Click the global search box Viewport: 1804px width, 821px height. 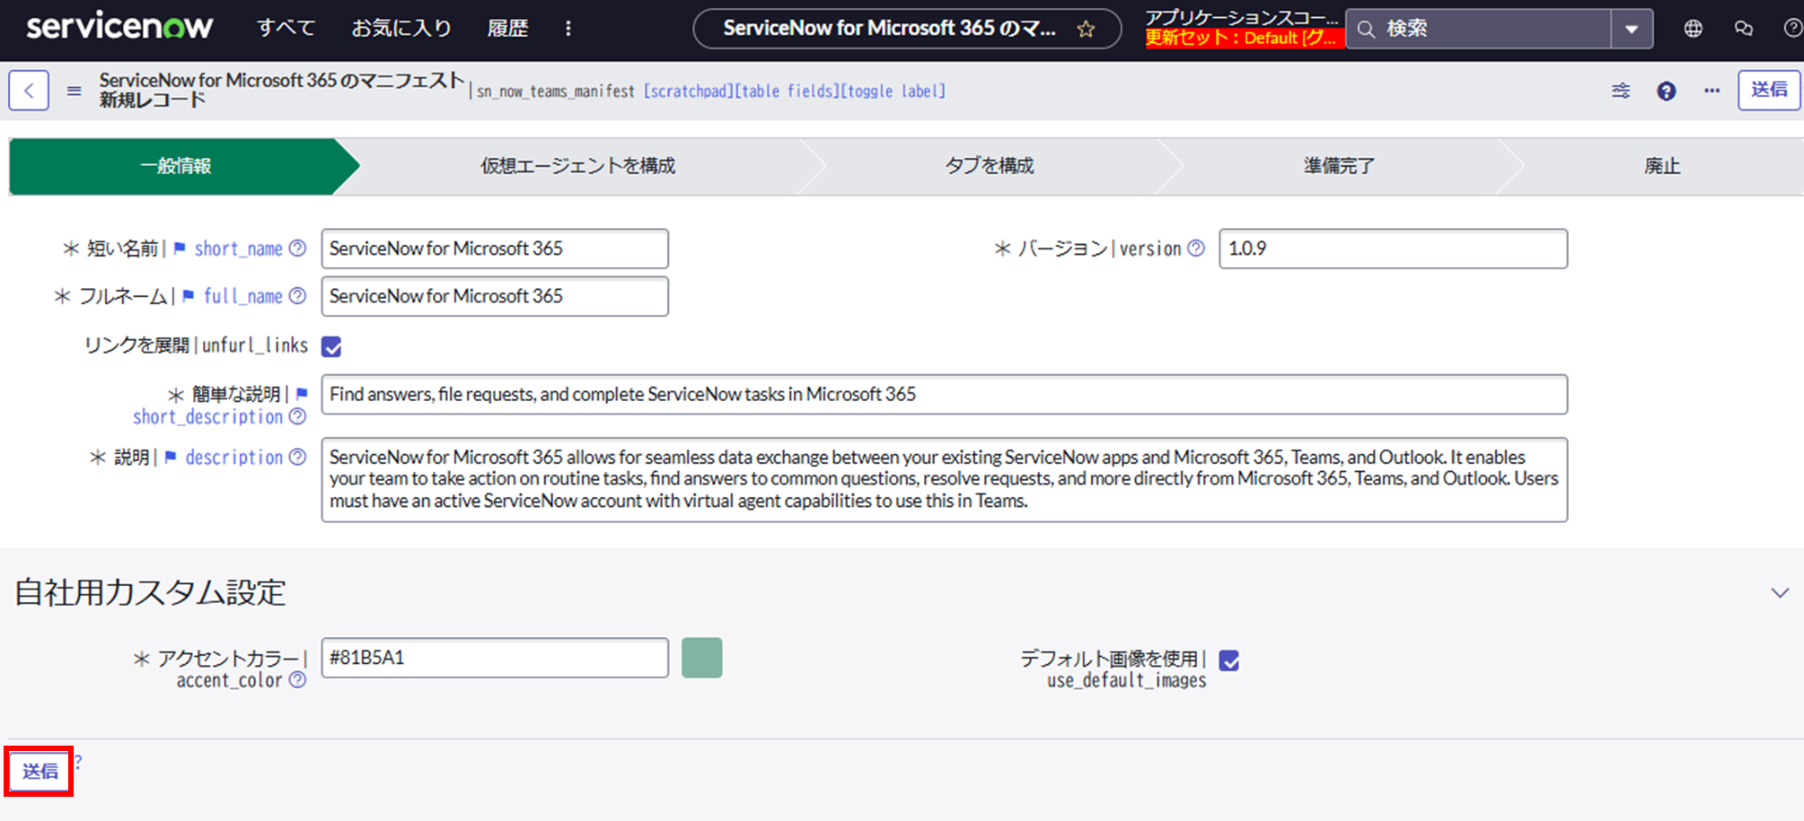pyautogui.click(x=1478, y=29)
